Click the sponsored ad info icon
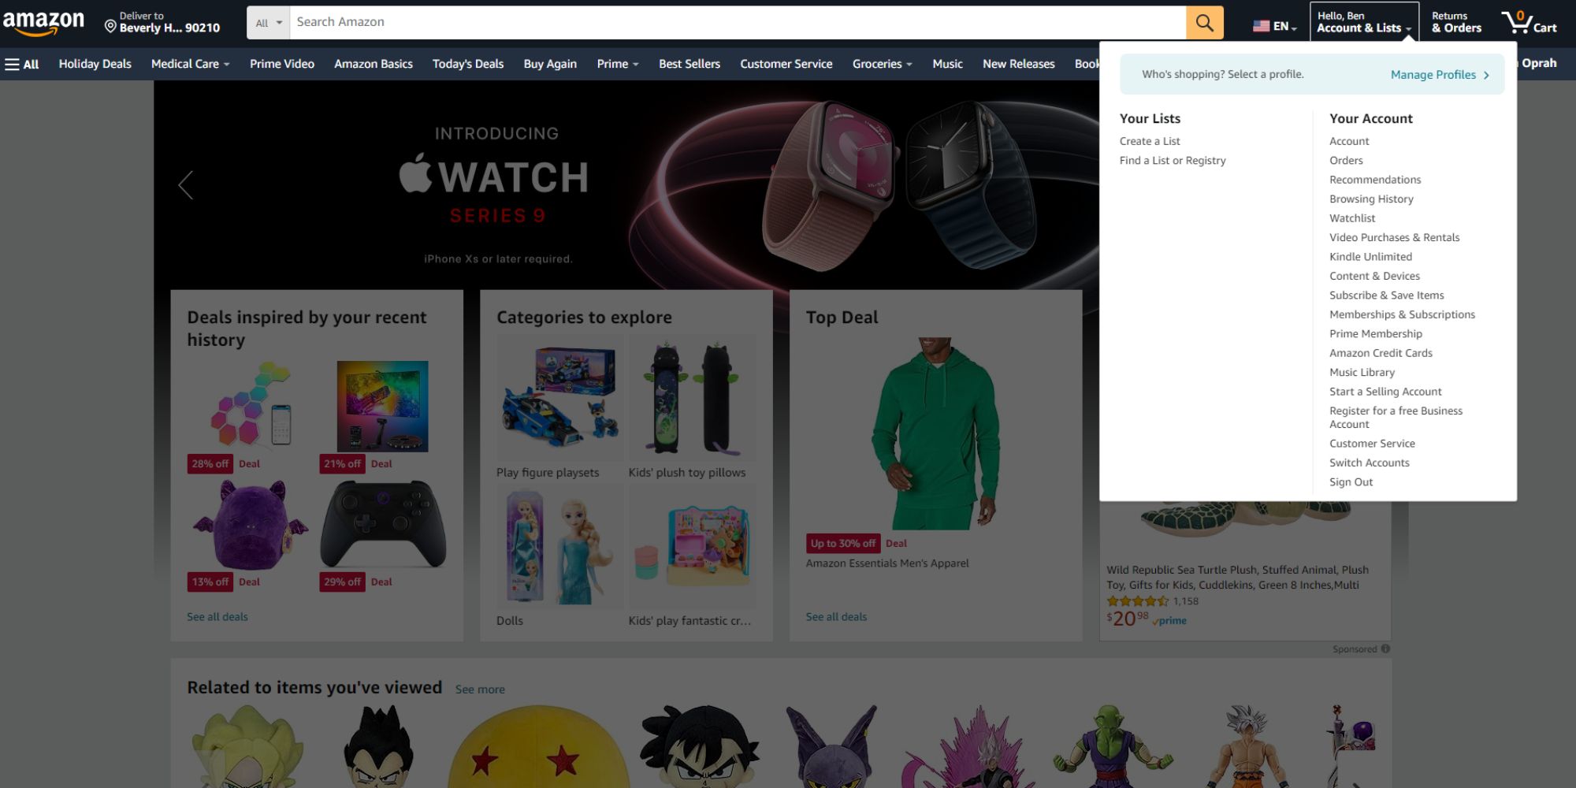1576x788 pixels. (x=1385, y=649)
